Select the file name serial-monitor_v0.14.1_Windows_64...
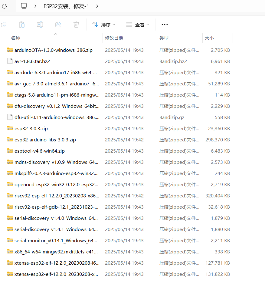The height and width of the screenshot is (284, 265). pos(56,241)
